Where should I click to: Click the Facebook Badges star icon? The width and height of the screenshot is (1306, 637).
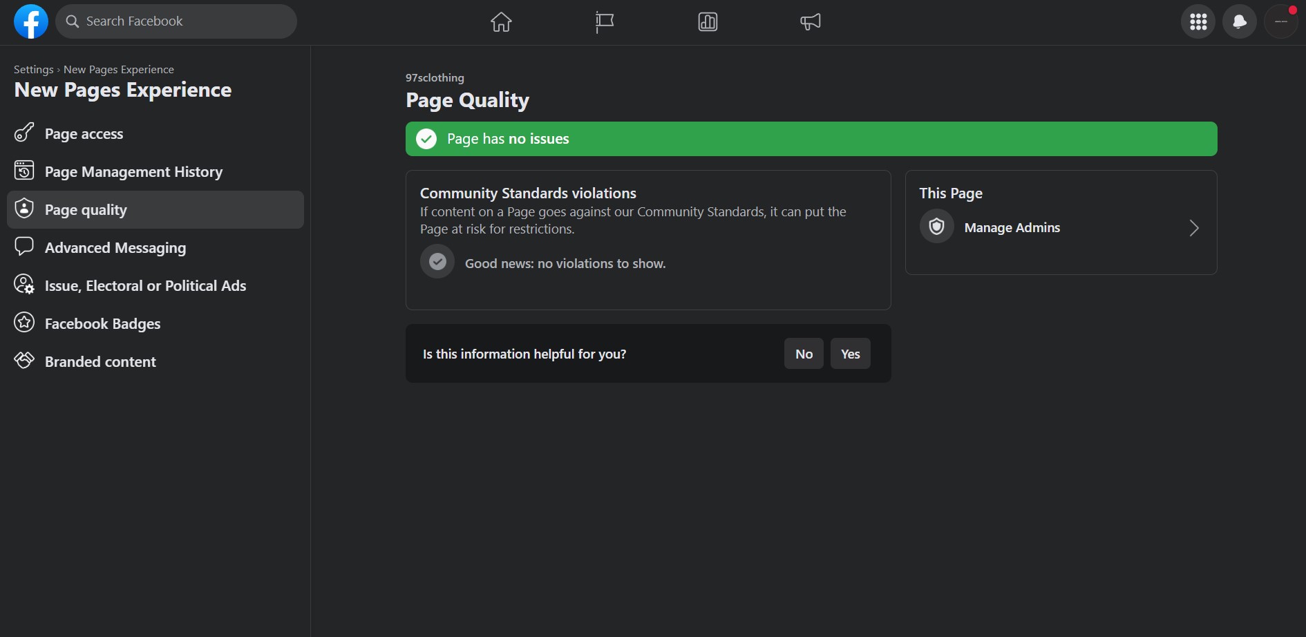[24, 323]
